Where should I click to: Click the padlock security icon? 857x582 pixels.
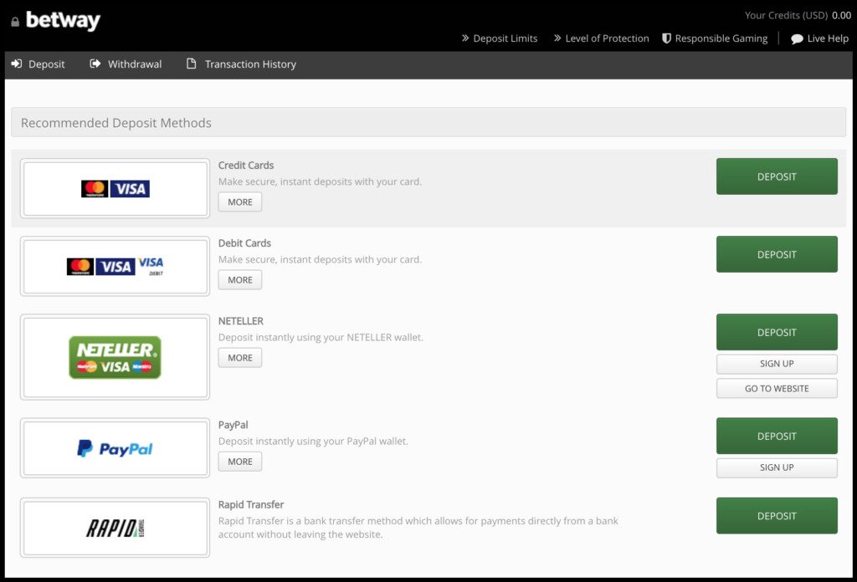coord(15,22)
